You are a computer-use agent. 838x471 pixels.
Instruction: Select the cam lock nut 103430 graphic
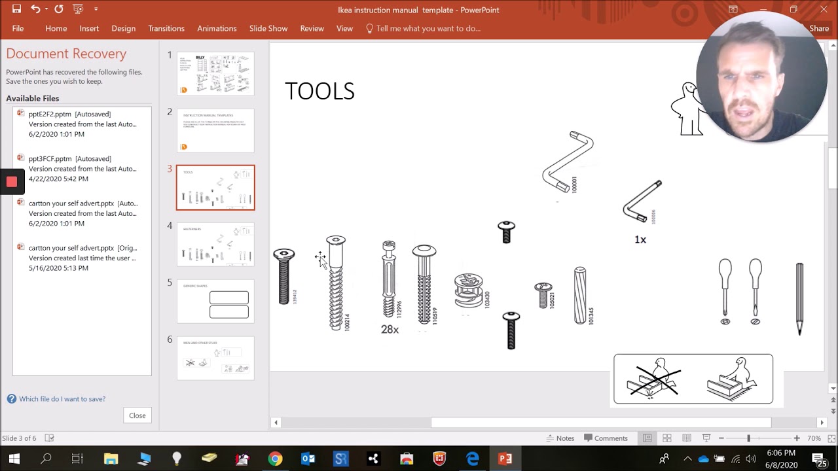(469, 290)
